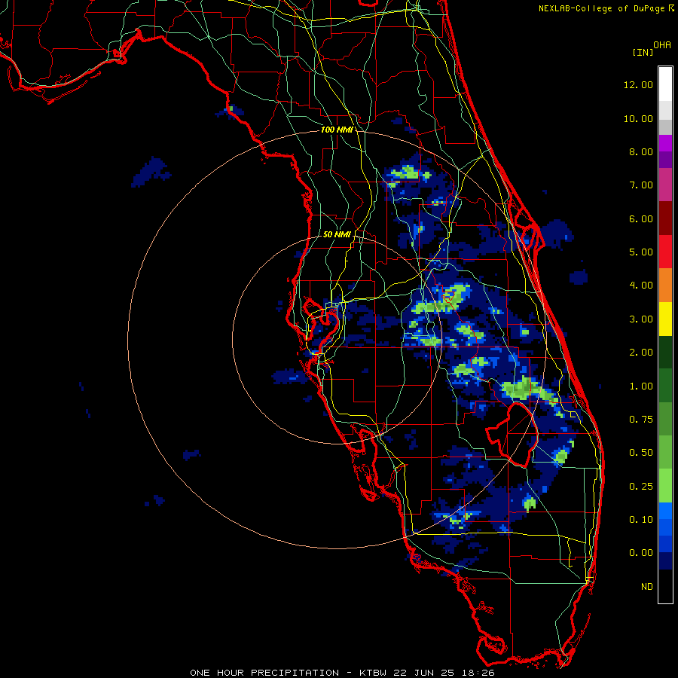Select the ND legend label
The image size is (678, 678).
click(647, 587)
